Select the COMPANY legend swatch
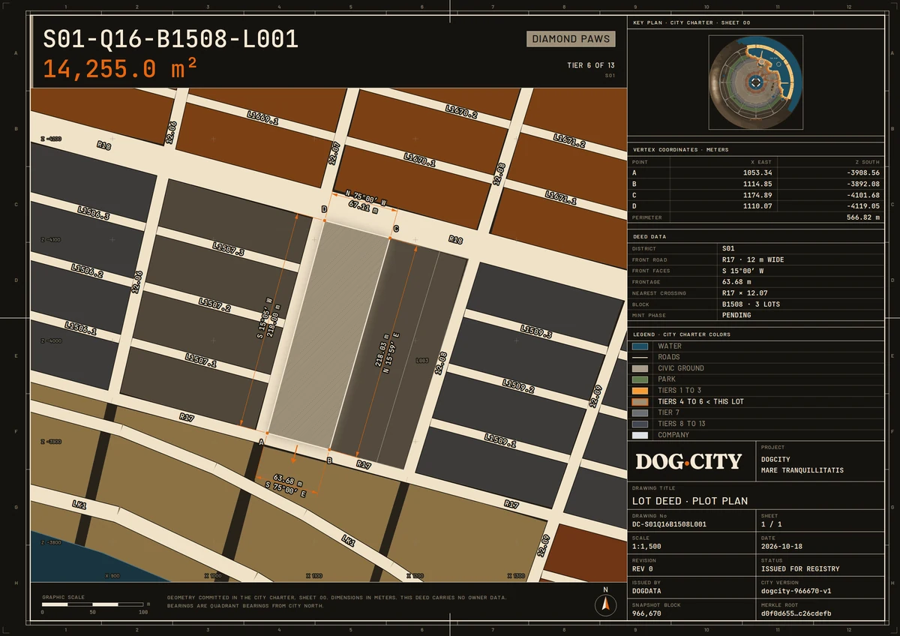 click(640, 435)
